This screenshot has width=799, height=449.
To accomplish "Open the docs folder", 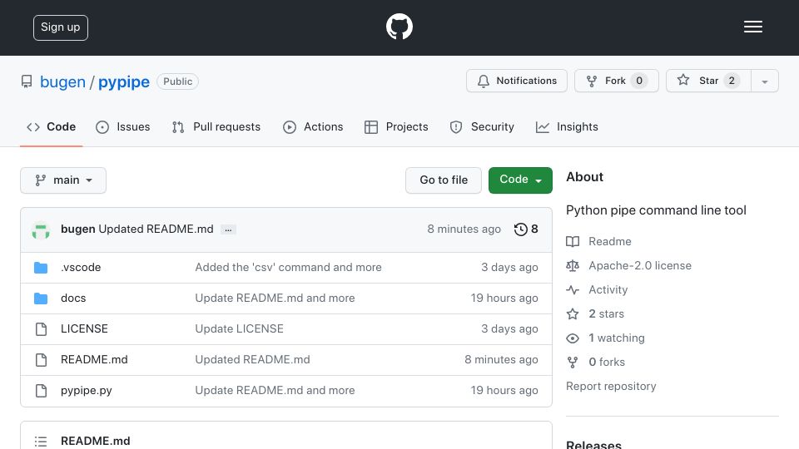I will pos(73,299).
